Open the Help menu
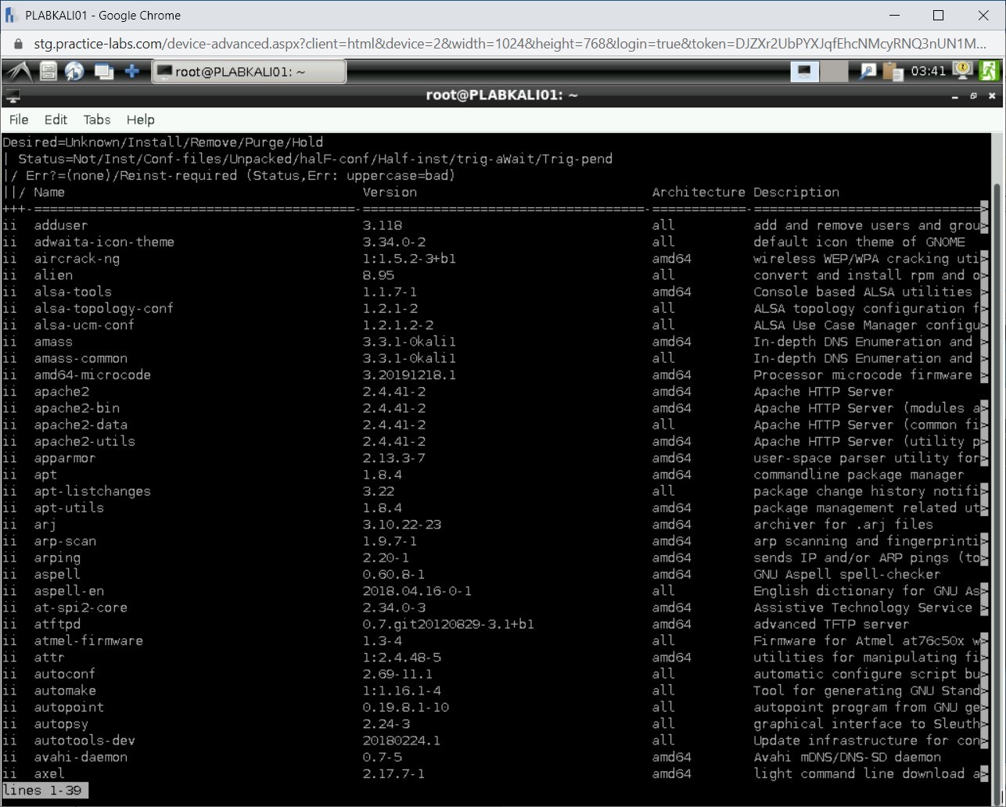 (141, 120)
